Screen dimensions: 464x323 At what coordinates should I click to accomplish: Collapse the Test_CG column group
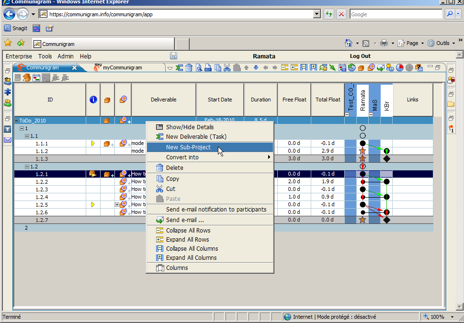[347, 114]
